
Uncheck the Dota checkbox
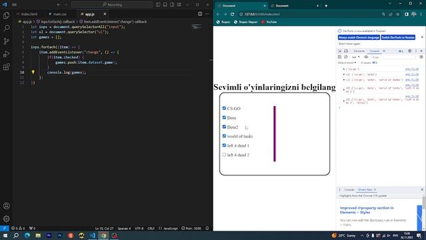coord(224,117)
